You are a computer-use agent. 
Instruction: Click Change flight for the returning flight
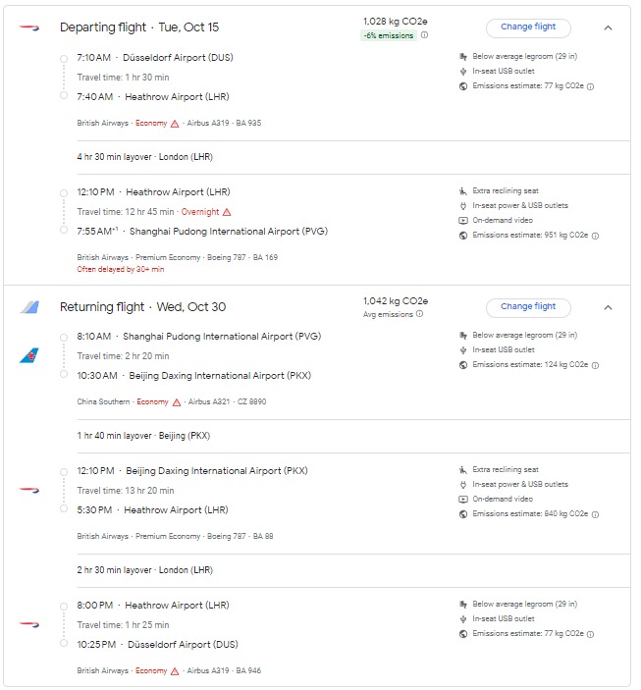(x=527, y=306)
